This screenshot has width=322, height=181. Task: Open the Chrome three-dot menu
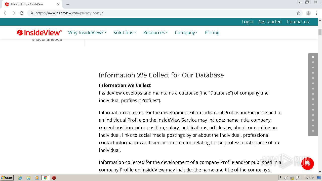coord(316,13)
